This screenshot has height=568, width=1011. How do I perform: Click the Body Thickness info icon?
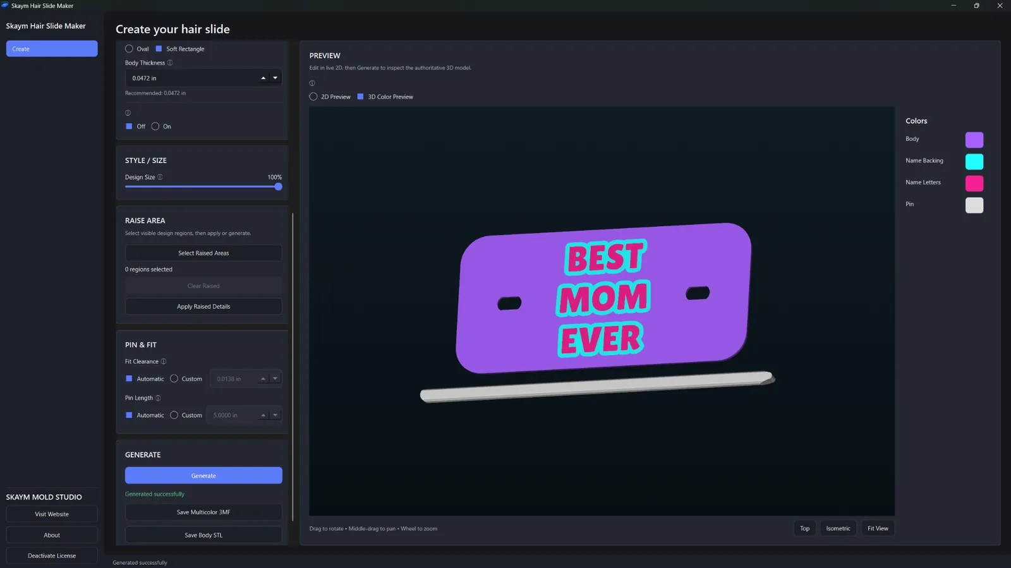point(170,63)
